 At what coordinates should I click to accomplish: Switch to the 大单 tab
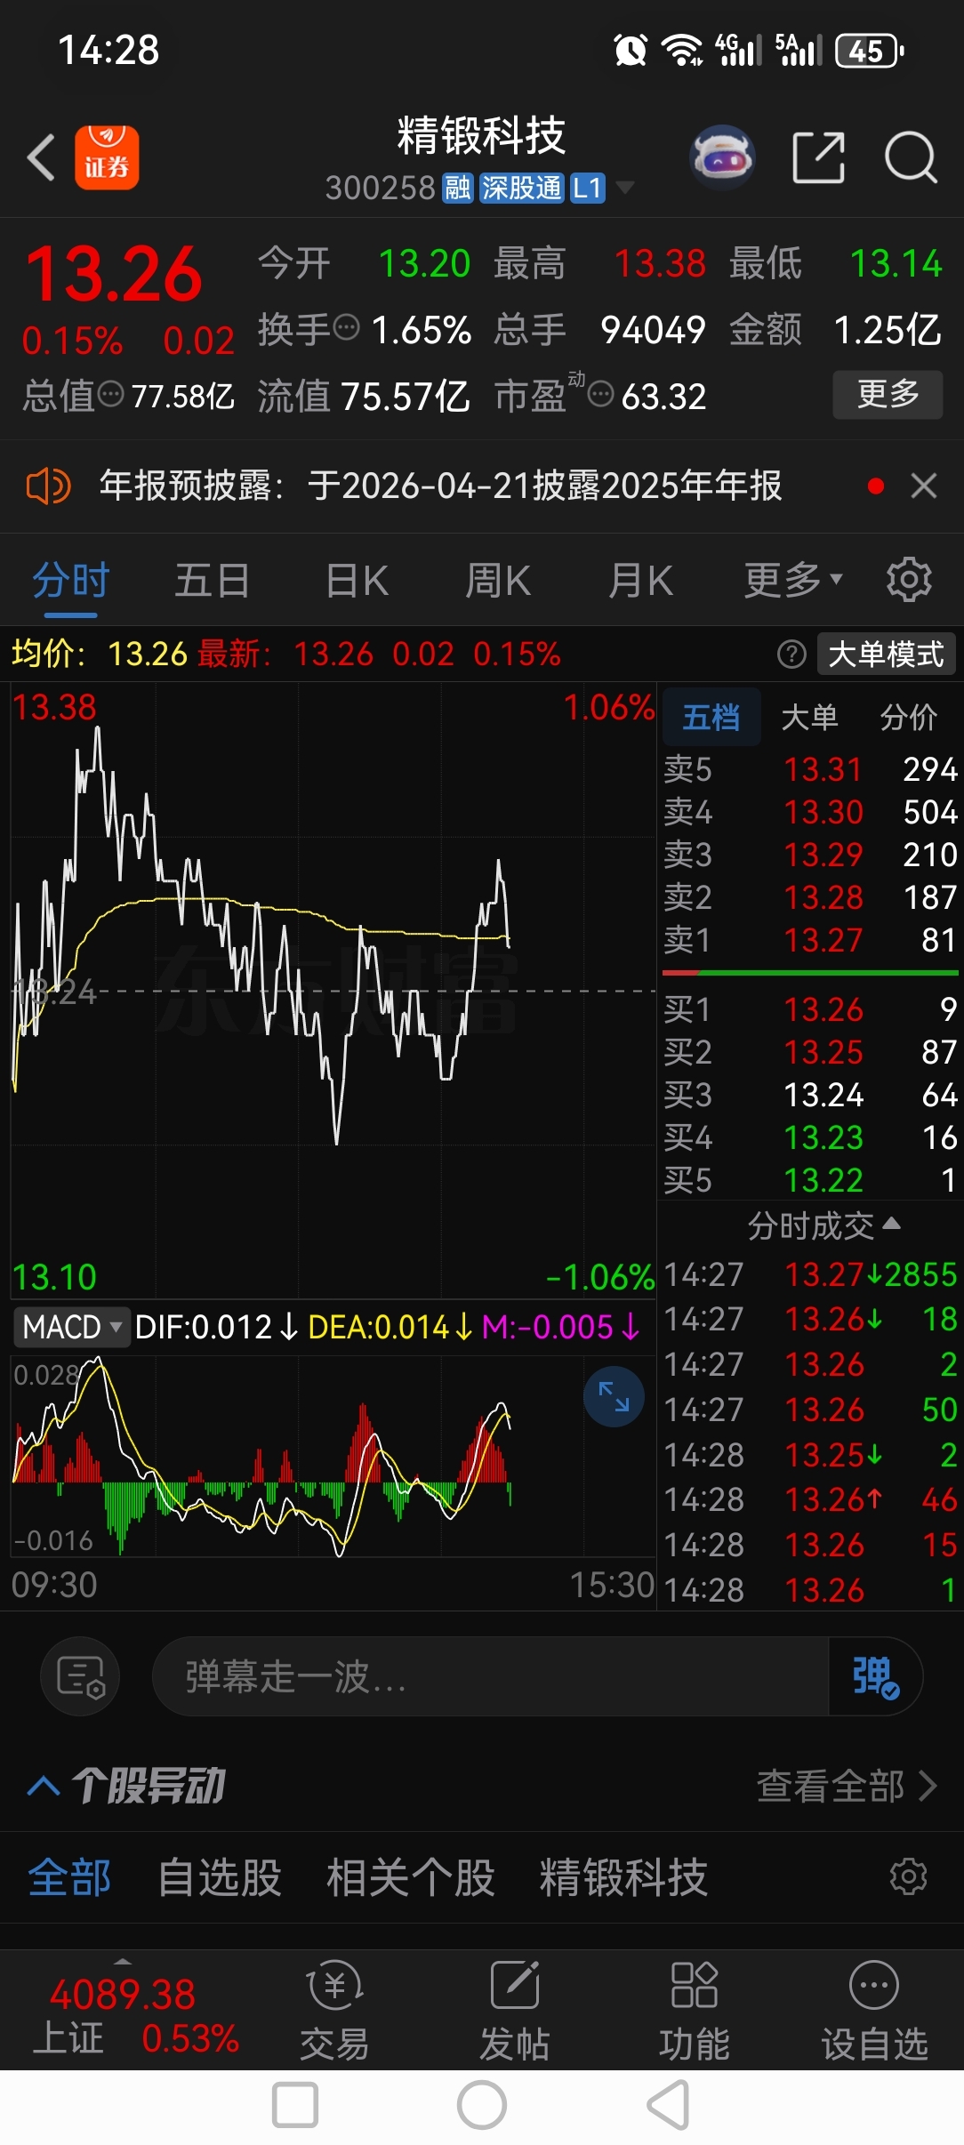pyautogui.click(x=809, y=716)
